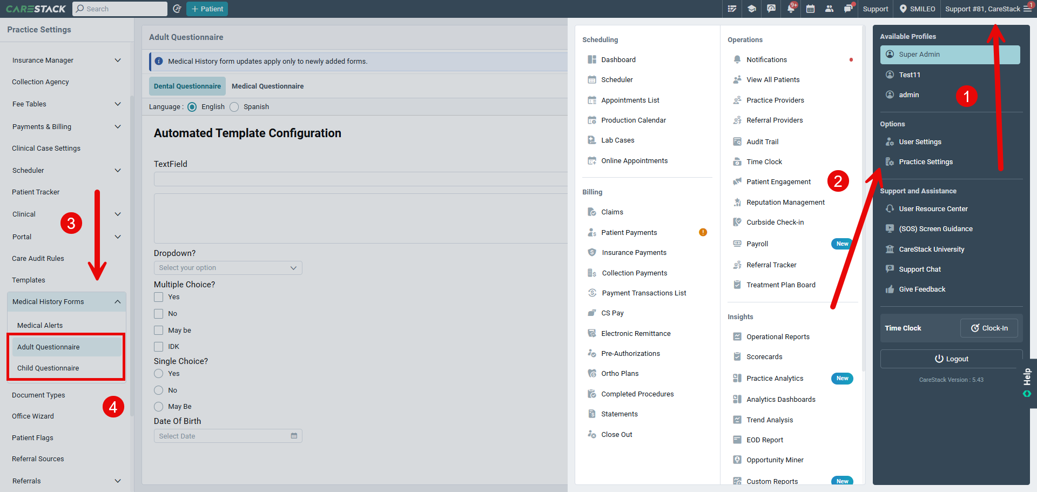Click the Patient Engagement megaphone icon
1037x492 pixels.
click(737, 181)
